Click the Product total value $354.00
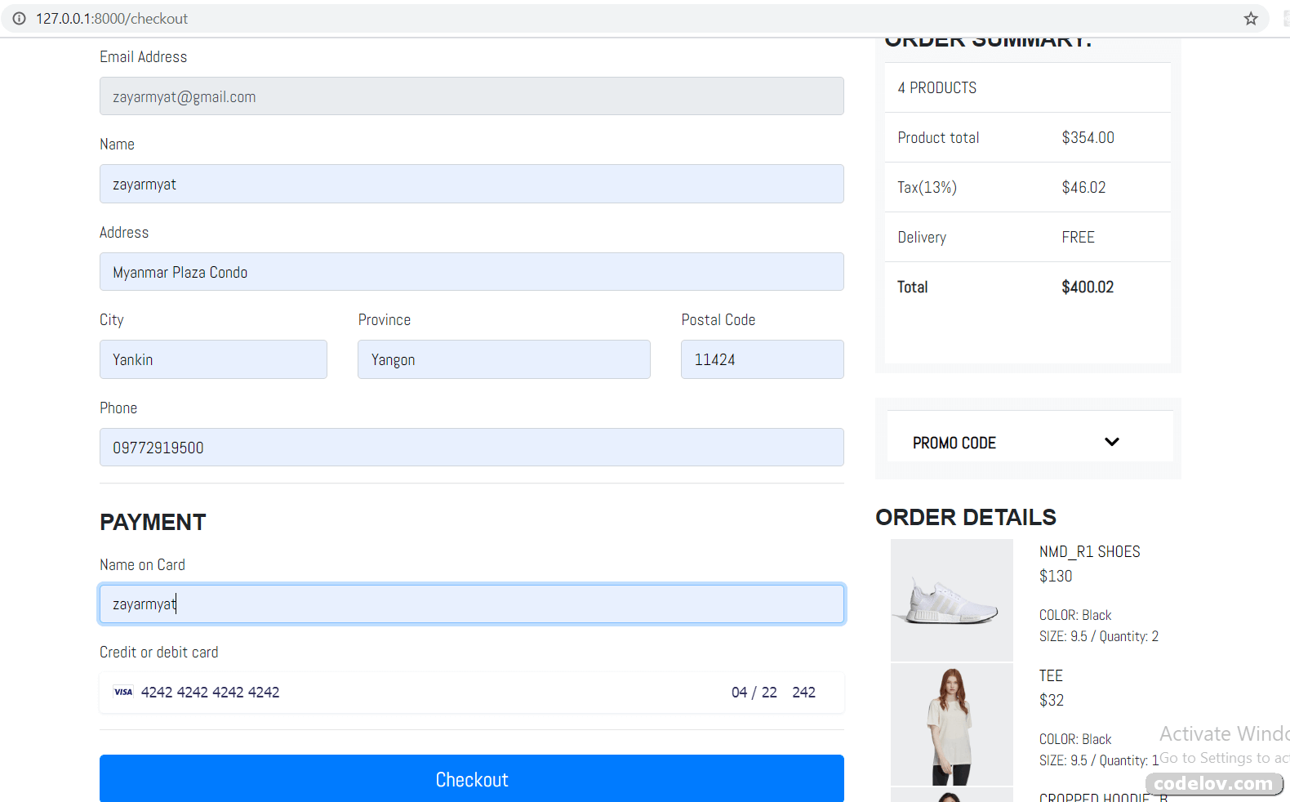 click(x=1088, y=137)
